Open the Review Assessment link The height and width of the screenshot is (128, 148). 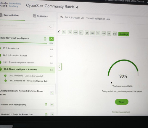click(121, 112)
